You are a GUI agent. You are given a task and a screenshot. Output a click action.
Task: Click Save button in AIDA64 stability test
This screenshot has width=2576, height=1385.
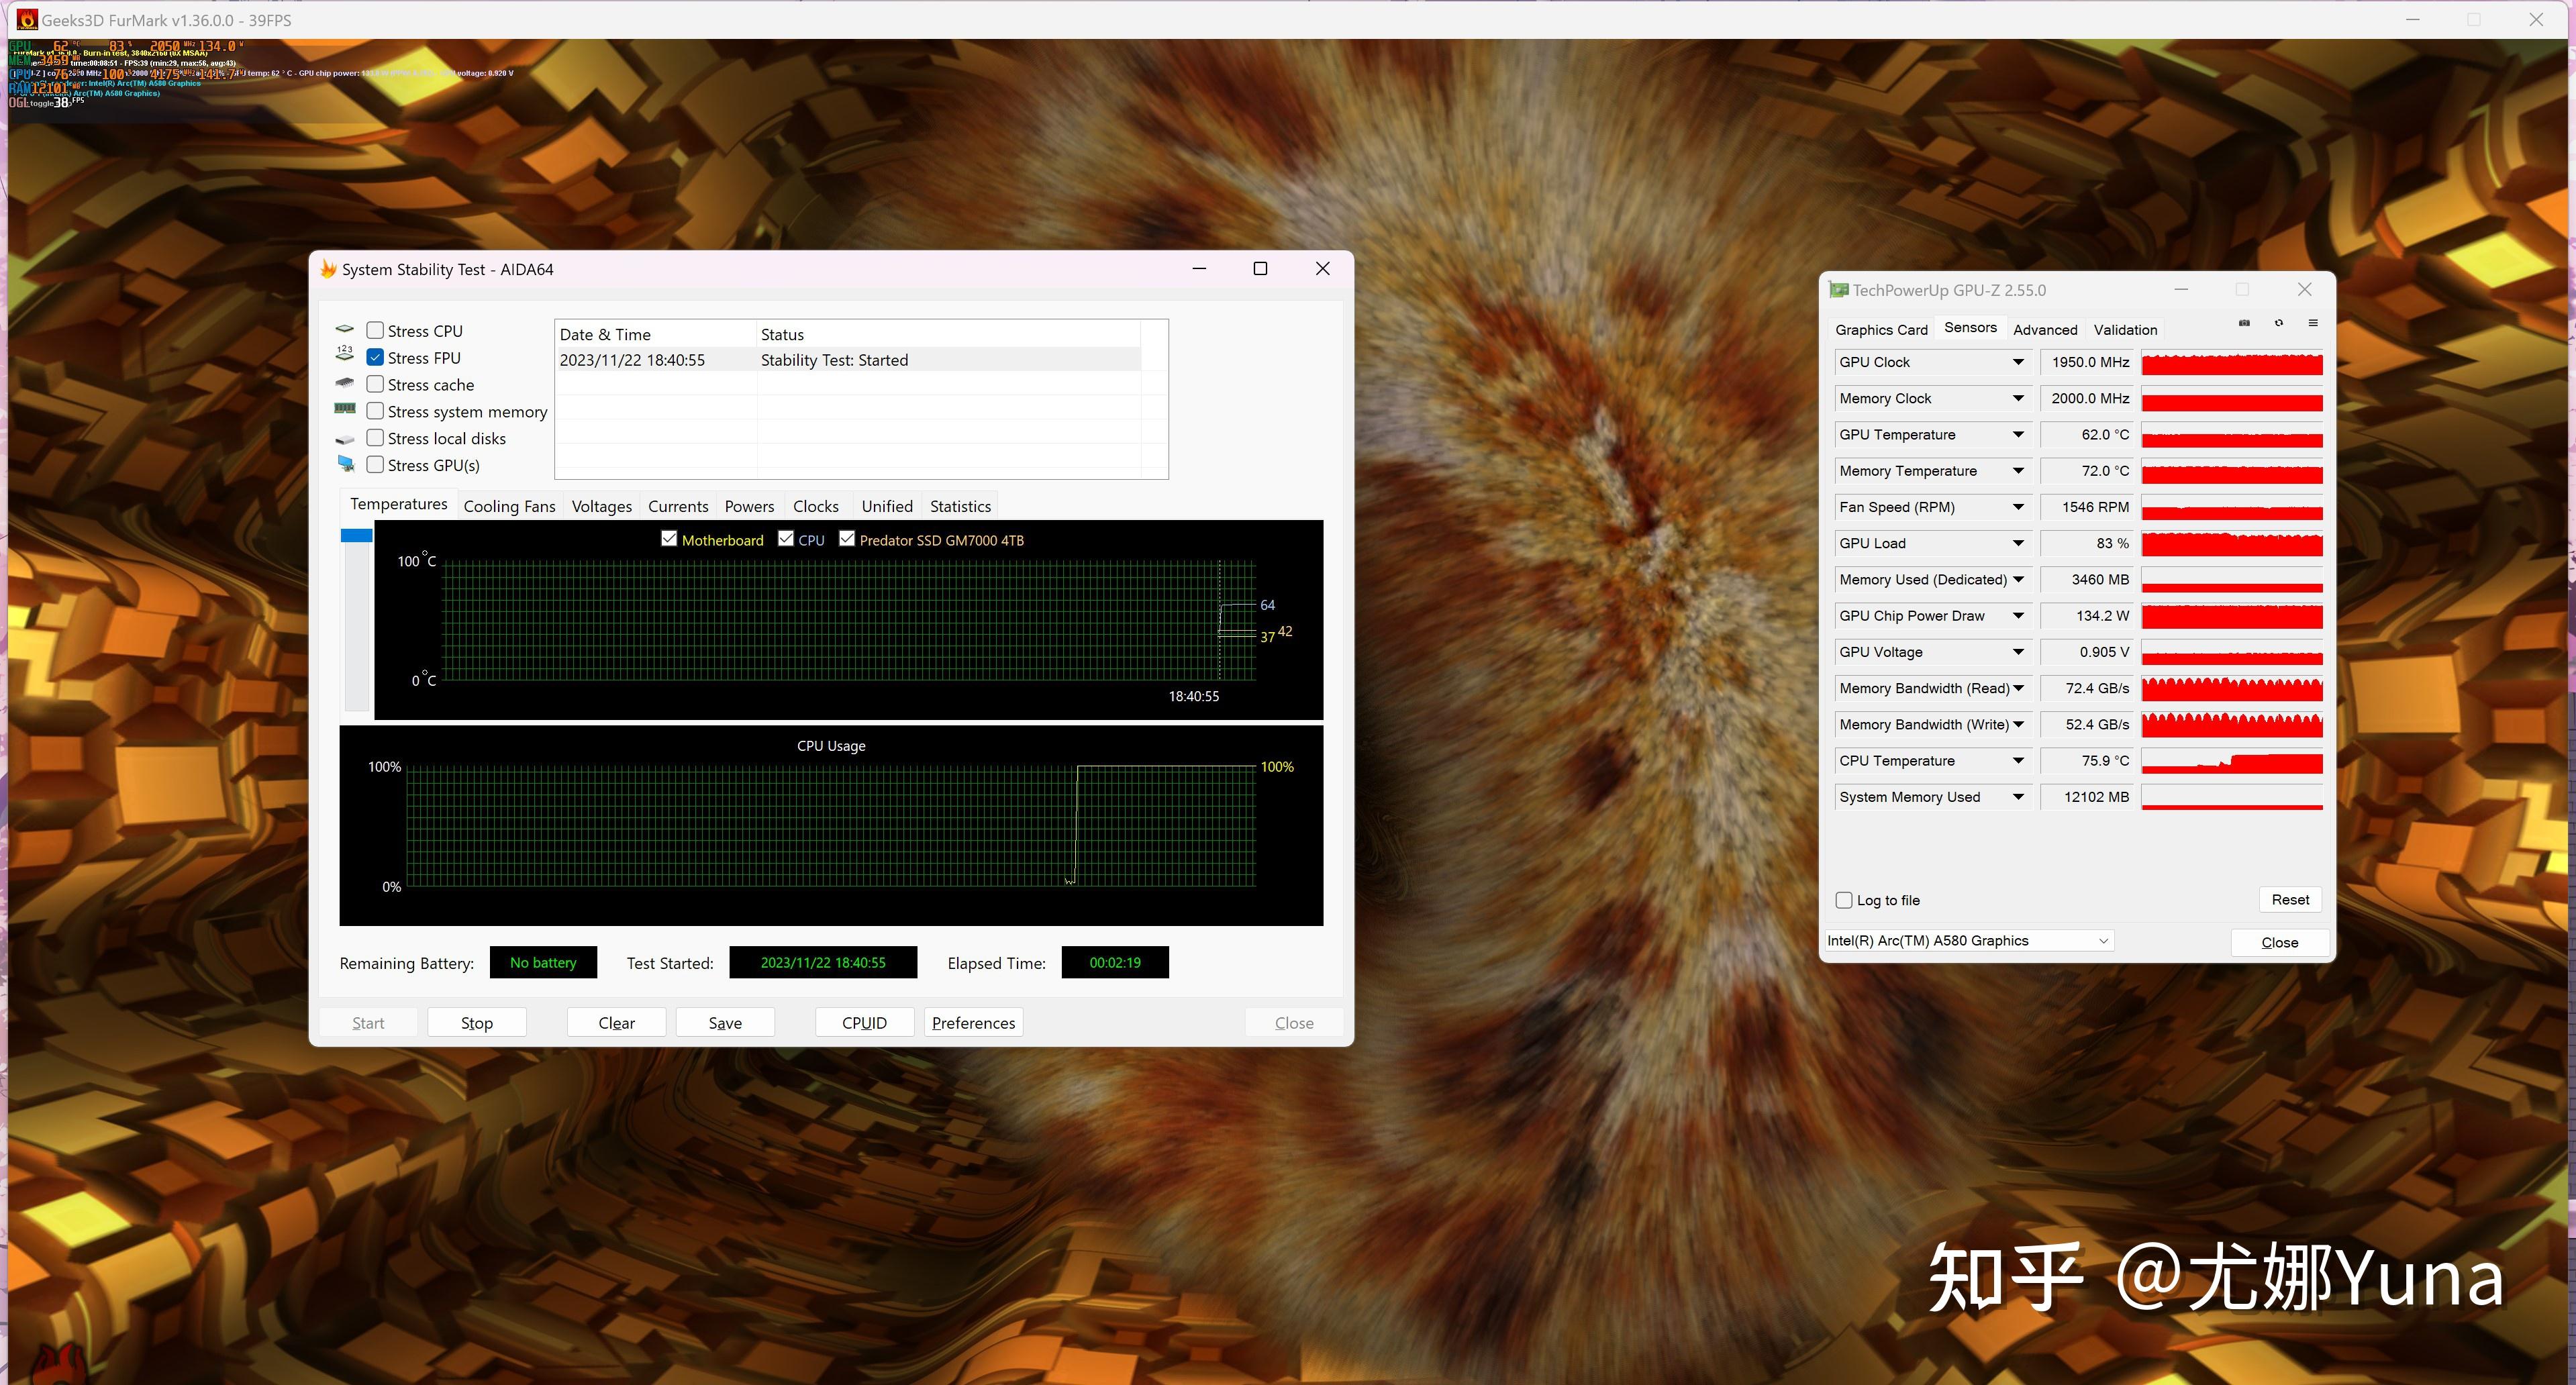point(724,1022)
